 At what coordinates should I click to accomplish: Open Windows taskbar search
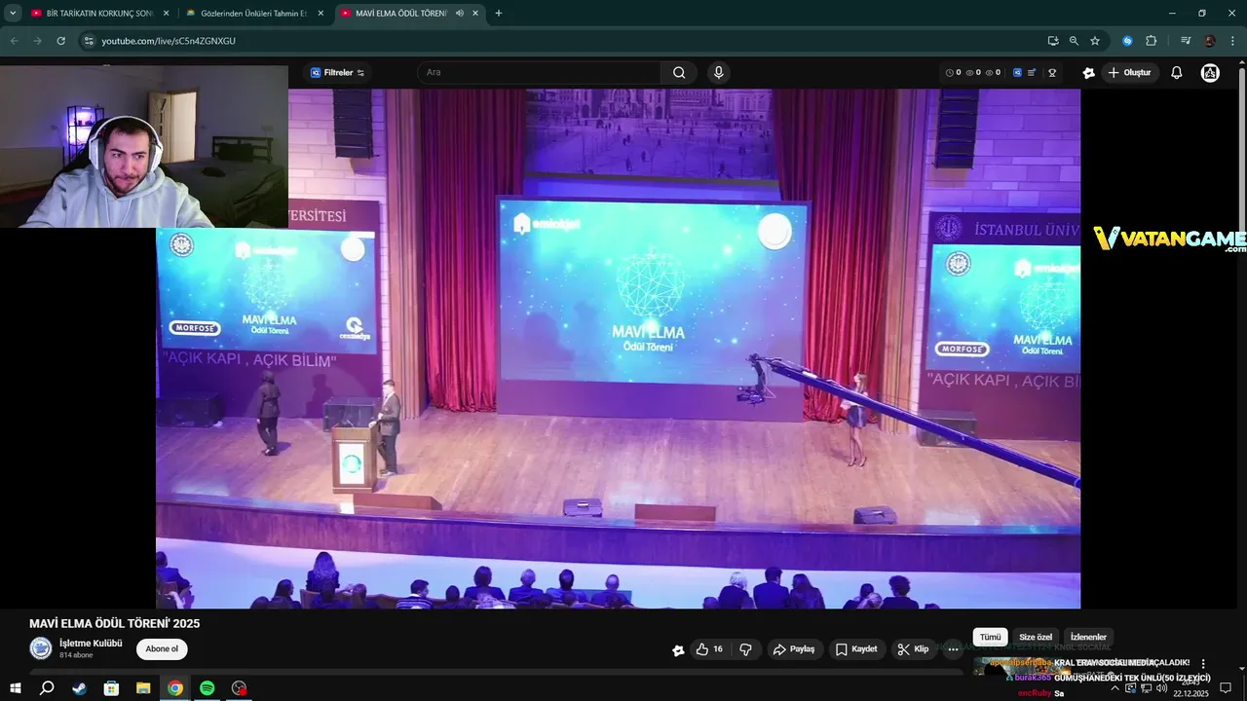pyautogui.click(x=47, y=688)
